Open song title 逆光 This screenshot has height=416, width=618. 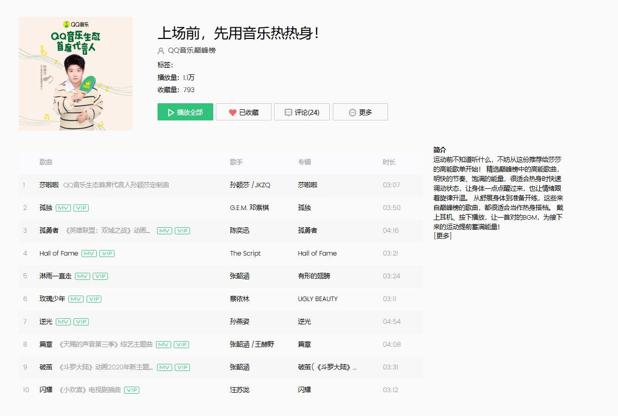click(x=46, y=322)
